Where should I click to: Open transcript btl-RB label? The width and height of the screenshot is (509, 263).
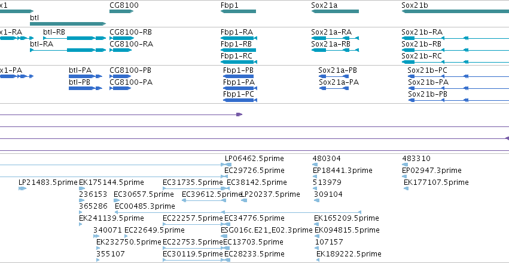pyautogui.click(x=54, y=32)
